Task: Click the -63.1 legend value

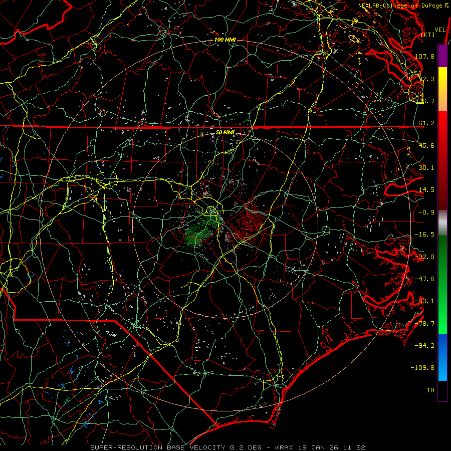Action: pos(425,301)
